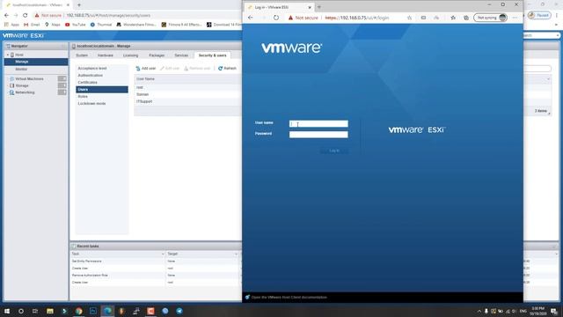Open the notification center on the taskbar

[554, 311]
